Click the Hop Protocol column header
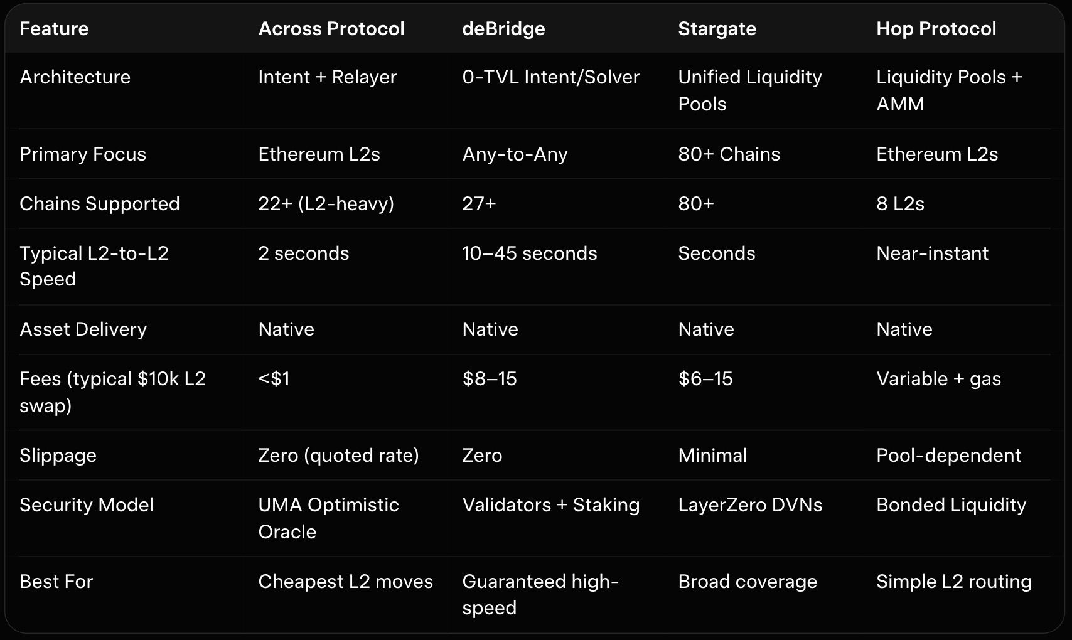This screenshot has height=640, width=1072. [936, 29]
